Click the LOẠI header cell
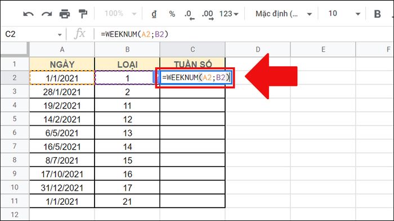This screenshot has height=221, width=394. [x=127, y=65]
